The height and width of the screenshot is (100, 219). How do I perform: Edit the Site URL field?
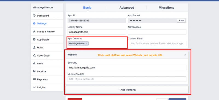[x=127, y=68]
